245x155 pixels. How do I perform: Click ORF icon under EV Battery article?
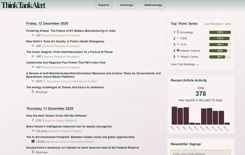pos(33,35)
